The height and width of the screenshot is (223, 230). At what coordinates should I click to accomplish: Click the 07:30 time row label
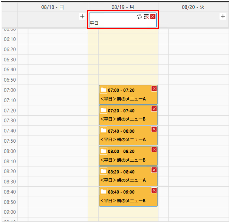pos(10,120)
